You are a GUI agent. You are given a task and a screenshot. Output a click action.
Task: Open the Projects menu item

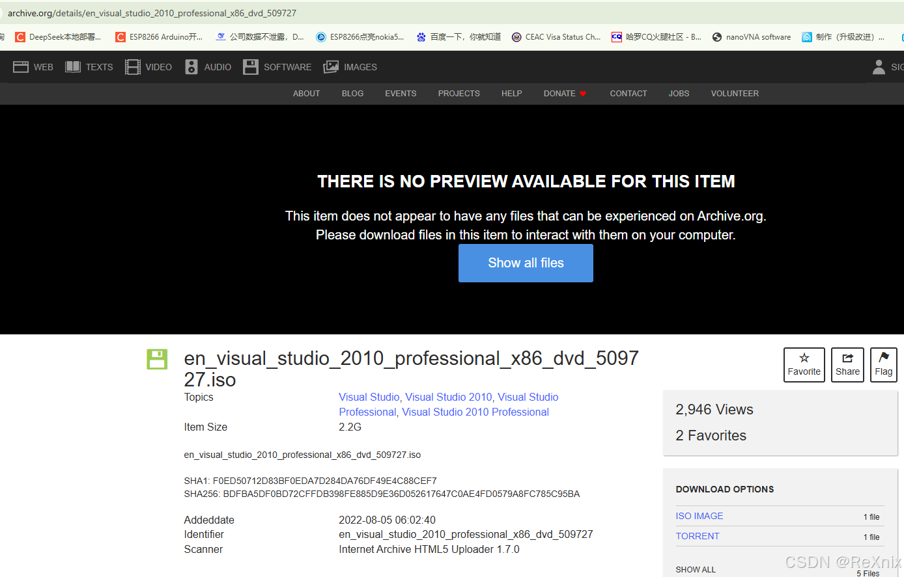tap(459, 94)
